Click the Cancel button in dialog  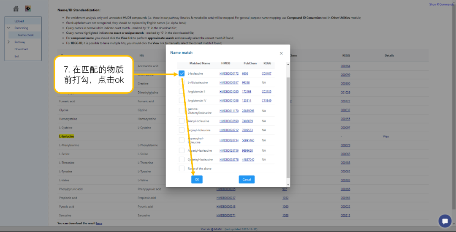point(247,179)
